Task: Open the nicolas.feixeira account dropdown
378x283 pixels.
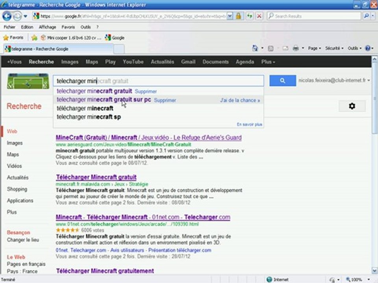Action: [334, 80]
